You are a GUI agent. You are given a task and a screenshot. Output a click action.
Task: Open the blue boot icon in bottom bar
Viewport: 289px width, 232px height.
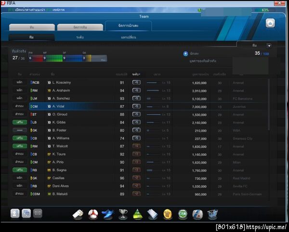pyautogui.click(x=108, y=214)
